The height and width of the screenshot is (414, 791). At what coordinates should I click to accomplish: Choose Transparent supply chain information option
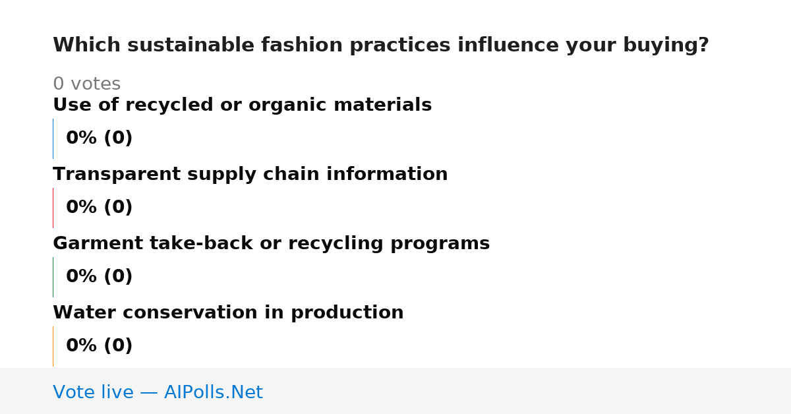point(250,174)
